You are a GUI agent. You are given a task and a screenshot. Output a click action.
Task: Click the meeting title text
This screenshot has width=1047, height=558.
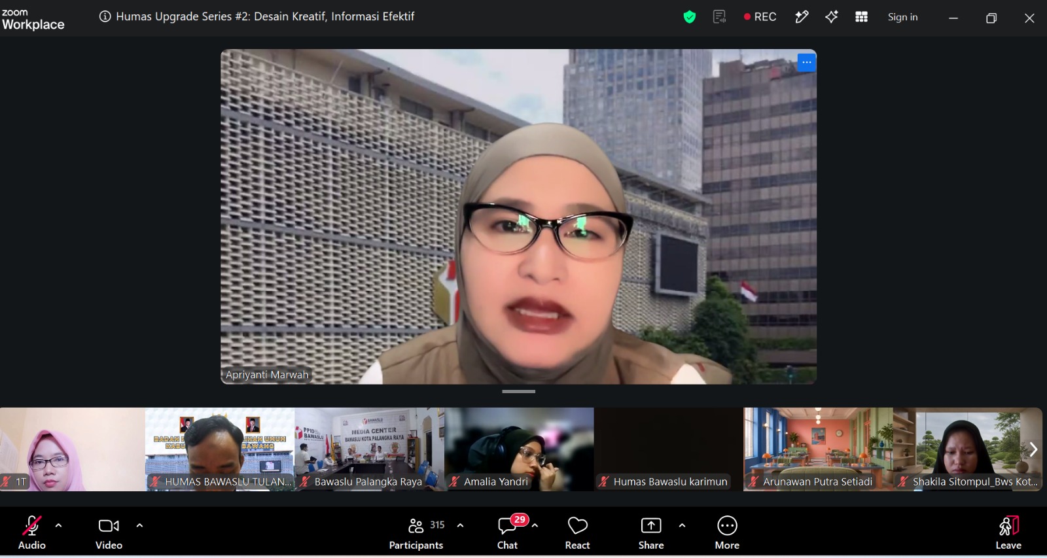[x=265, y=17]
